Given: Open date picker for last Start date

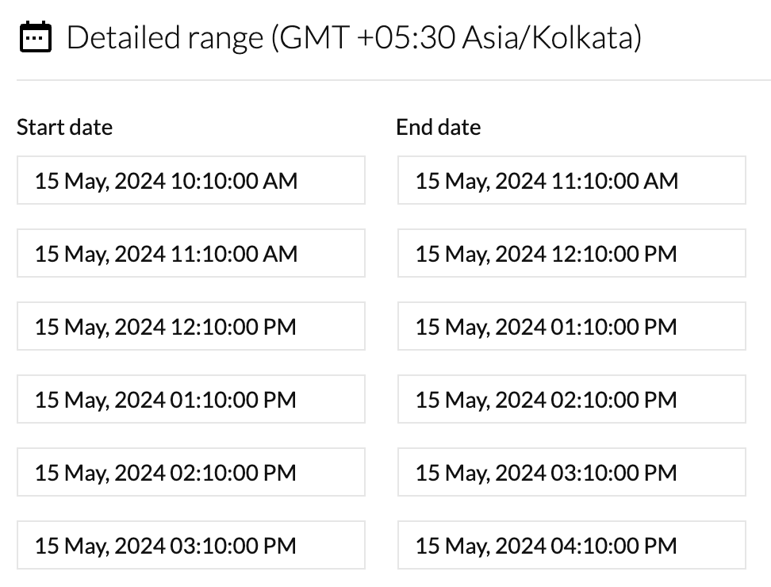Looking at the screenshot, I should coord(190,545).
